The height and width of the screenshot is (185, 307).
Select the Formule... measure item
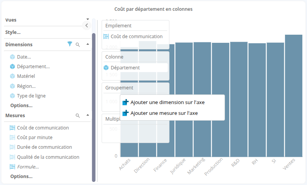pos(28,167)
